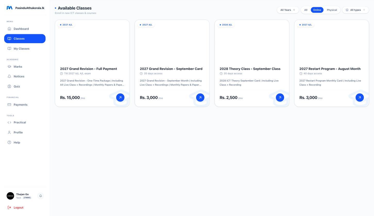
Task: Click the 2028 A/L tag badge
Action: click(226, 25)
